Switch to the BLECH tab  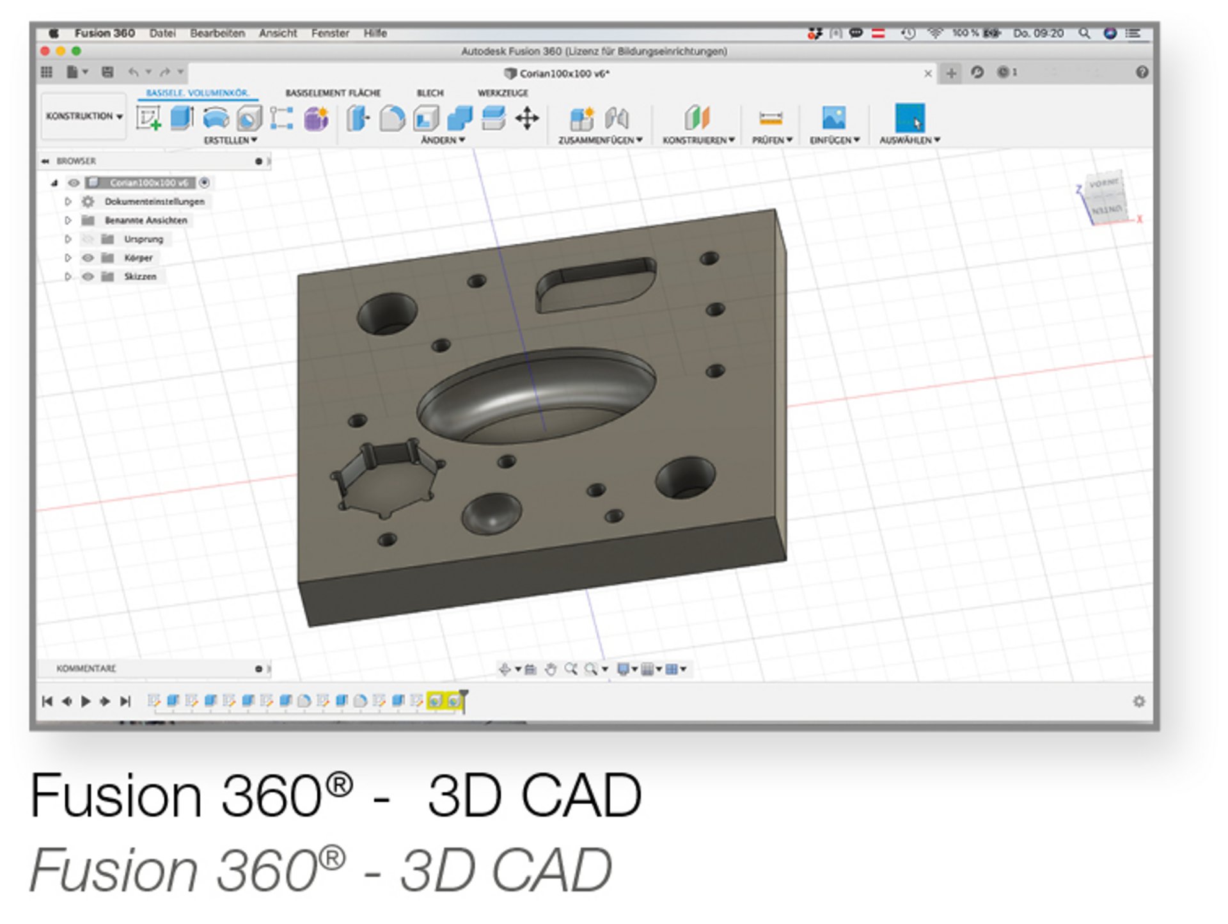(430, 93)
